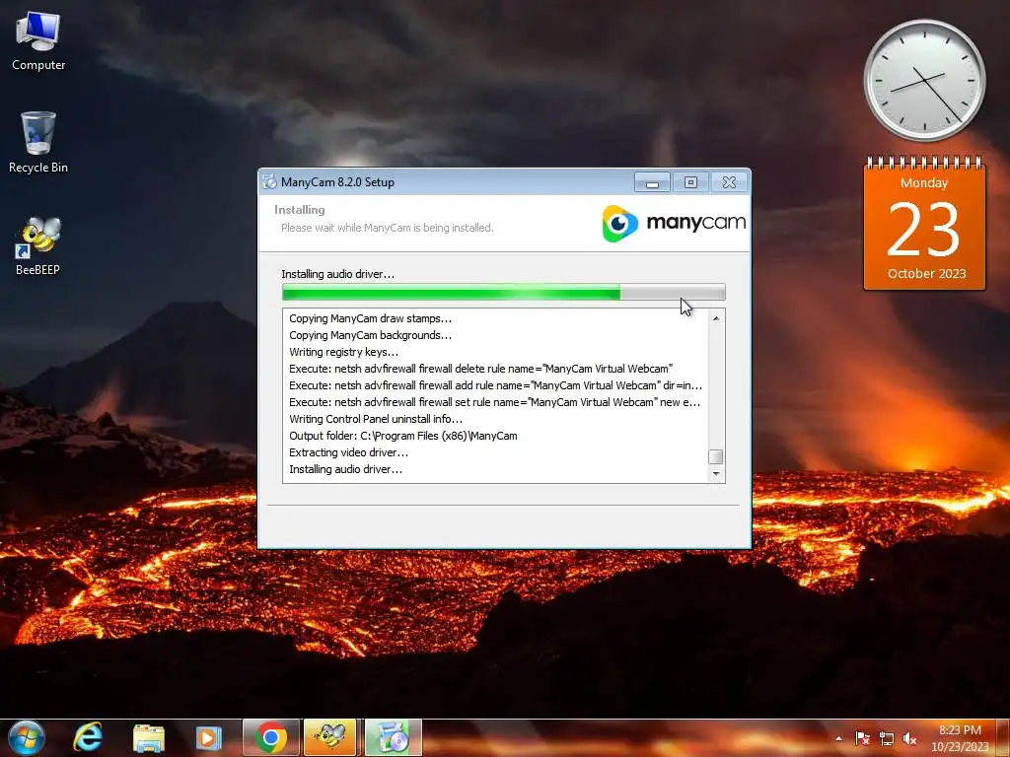This screenshot has width=1010, height=757.
Task: Click the install log scroll-down arrow
Action: [x=716, y=474]
